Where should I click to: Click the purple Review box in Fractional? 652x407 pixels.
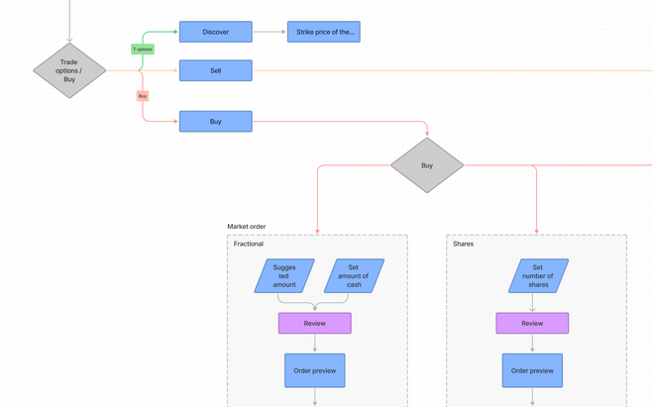315,324
